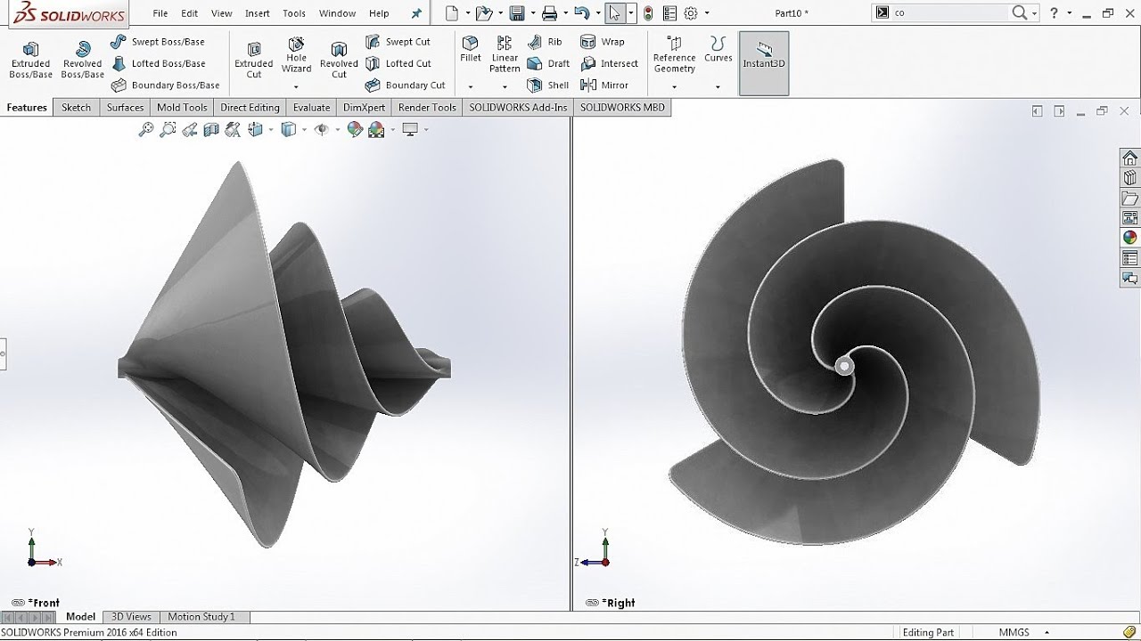Click the *Front view label link
This screenshot has width=1141, height=641.
point(44,603)
